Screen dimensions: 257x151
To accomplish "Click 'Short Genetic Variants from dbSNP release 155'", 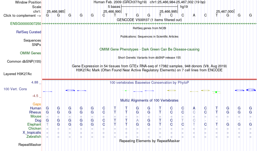I will click(x=149, y=58).
